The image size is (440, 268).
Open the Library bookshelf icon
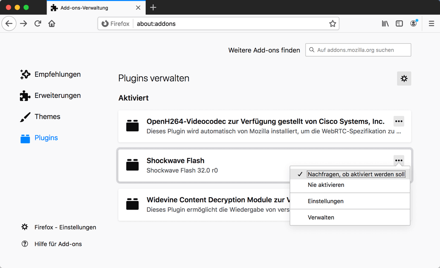[385, 24]
